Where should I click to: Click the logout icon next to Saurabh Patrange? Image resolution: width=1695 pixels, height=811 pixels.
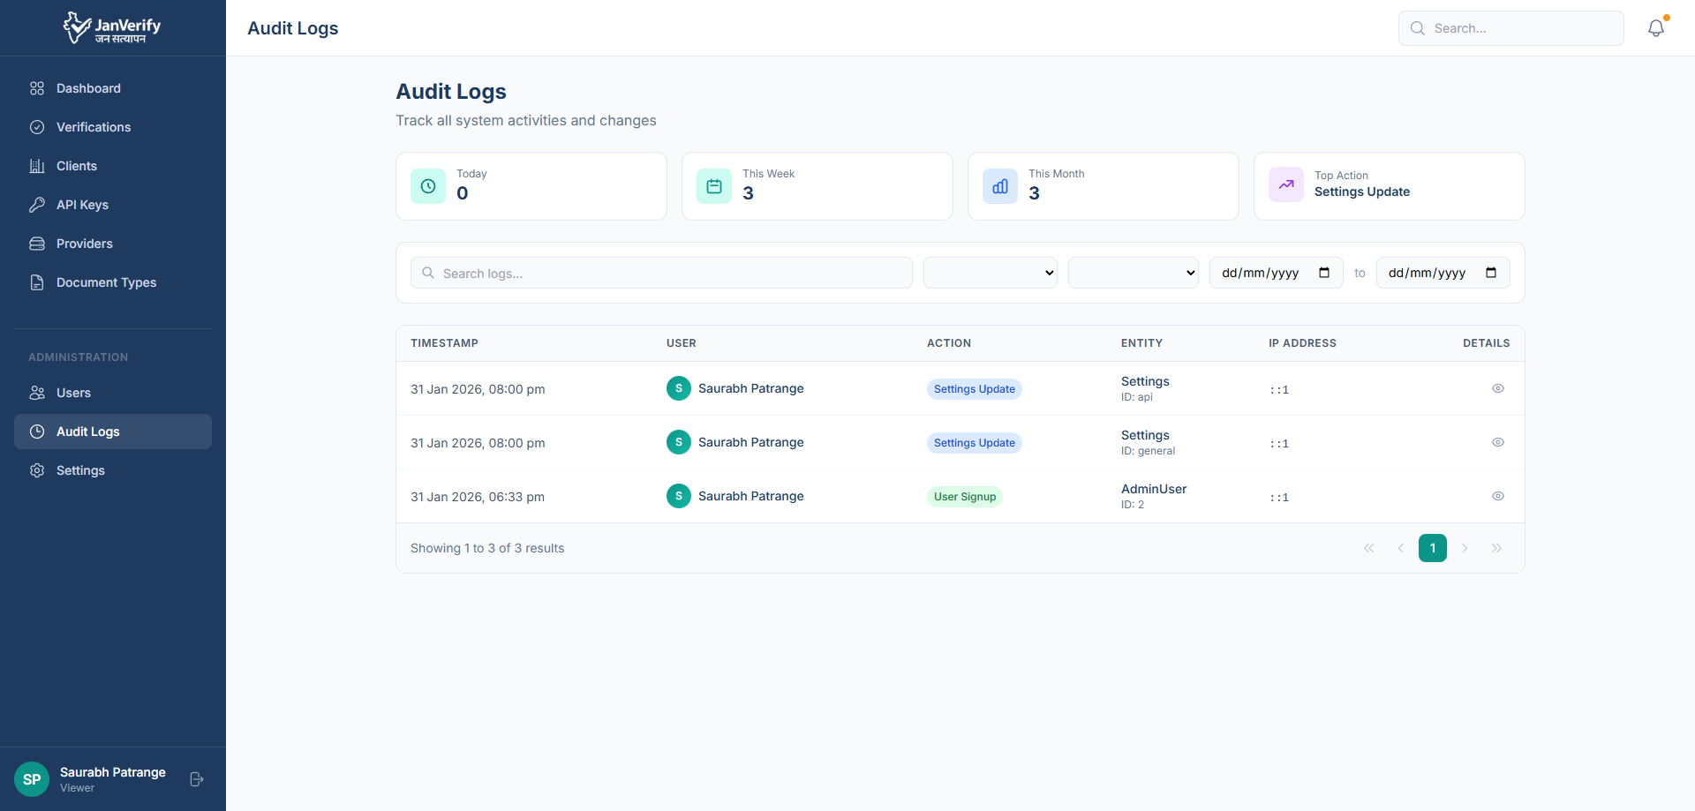pos(195,779)
